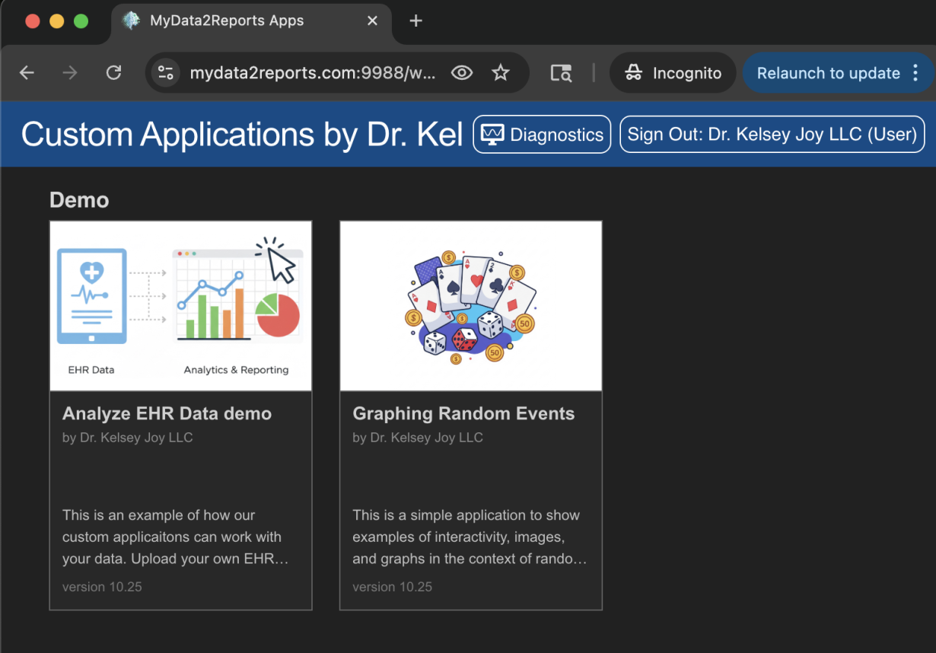Open the Analyze EHR Data demo thumbnail
Screen dimensions: 936x653
click(x=180, y=306)
